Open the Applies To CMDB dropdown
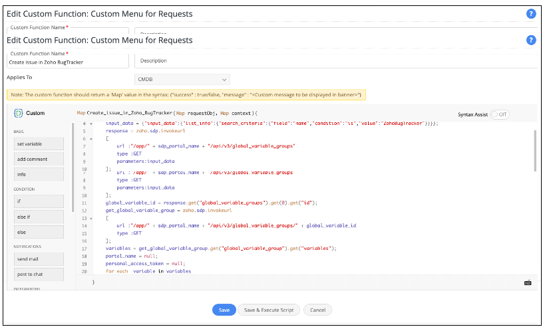This screenshot has width=547, height=331. tap(182, 80)
